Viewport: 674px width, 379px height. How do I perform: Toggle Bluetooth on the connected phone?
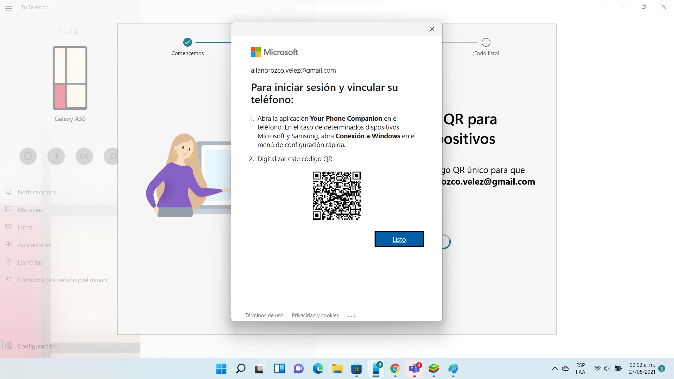point(56,156)
